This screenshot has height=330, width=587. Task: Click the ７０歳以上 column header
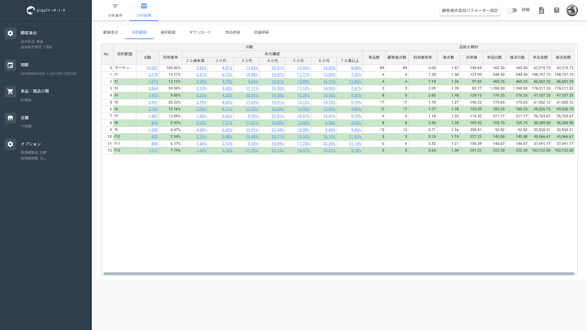[349, 61]
